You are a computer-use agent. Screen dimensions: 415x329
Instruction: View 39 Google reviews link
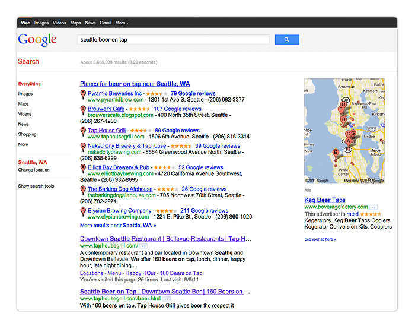(x=218, y=146)
